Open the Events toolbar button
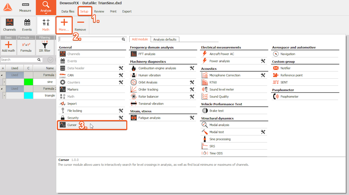The height and width of the screenshot is (195, 349). [27, 25]
